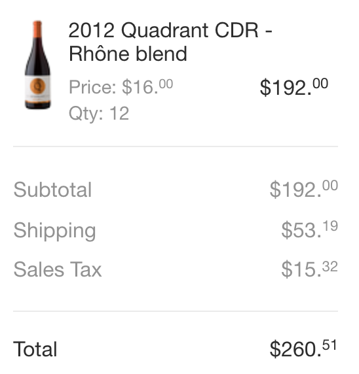Click the divider below the product item
This screenshot has width=359, height=374.
click(x=176, y=146)
